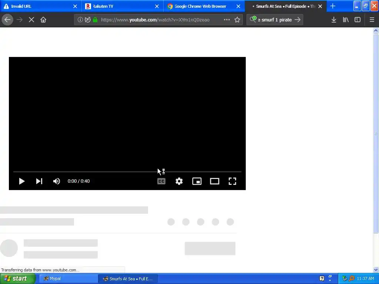Click the YouTube URL address field
Screen dimensions: 379x284
point(155,20)
